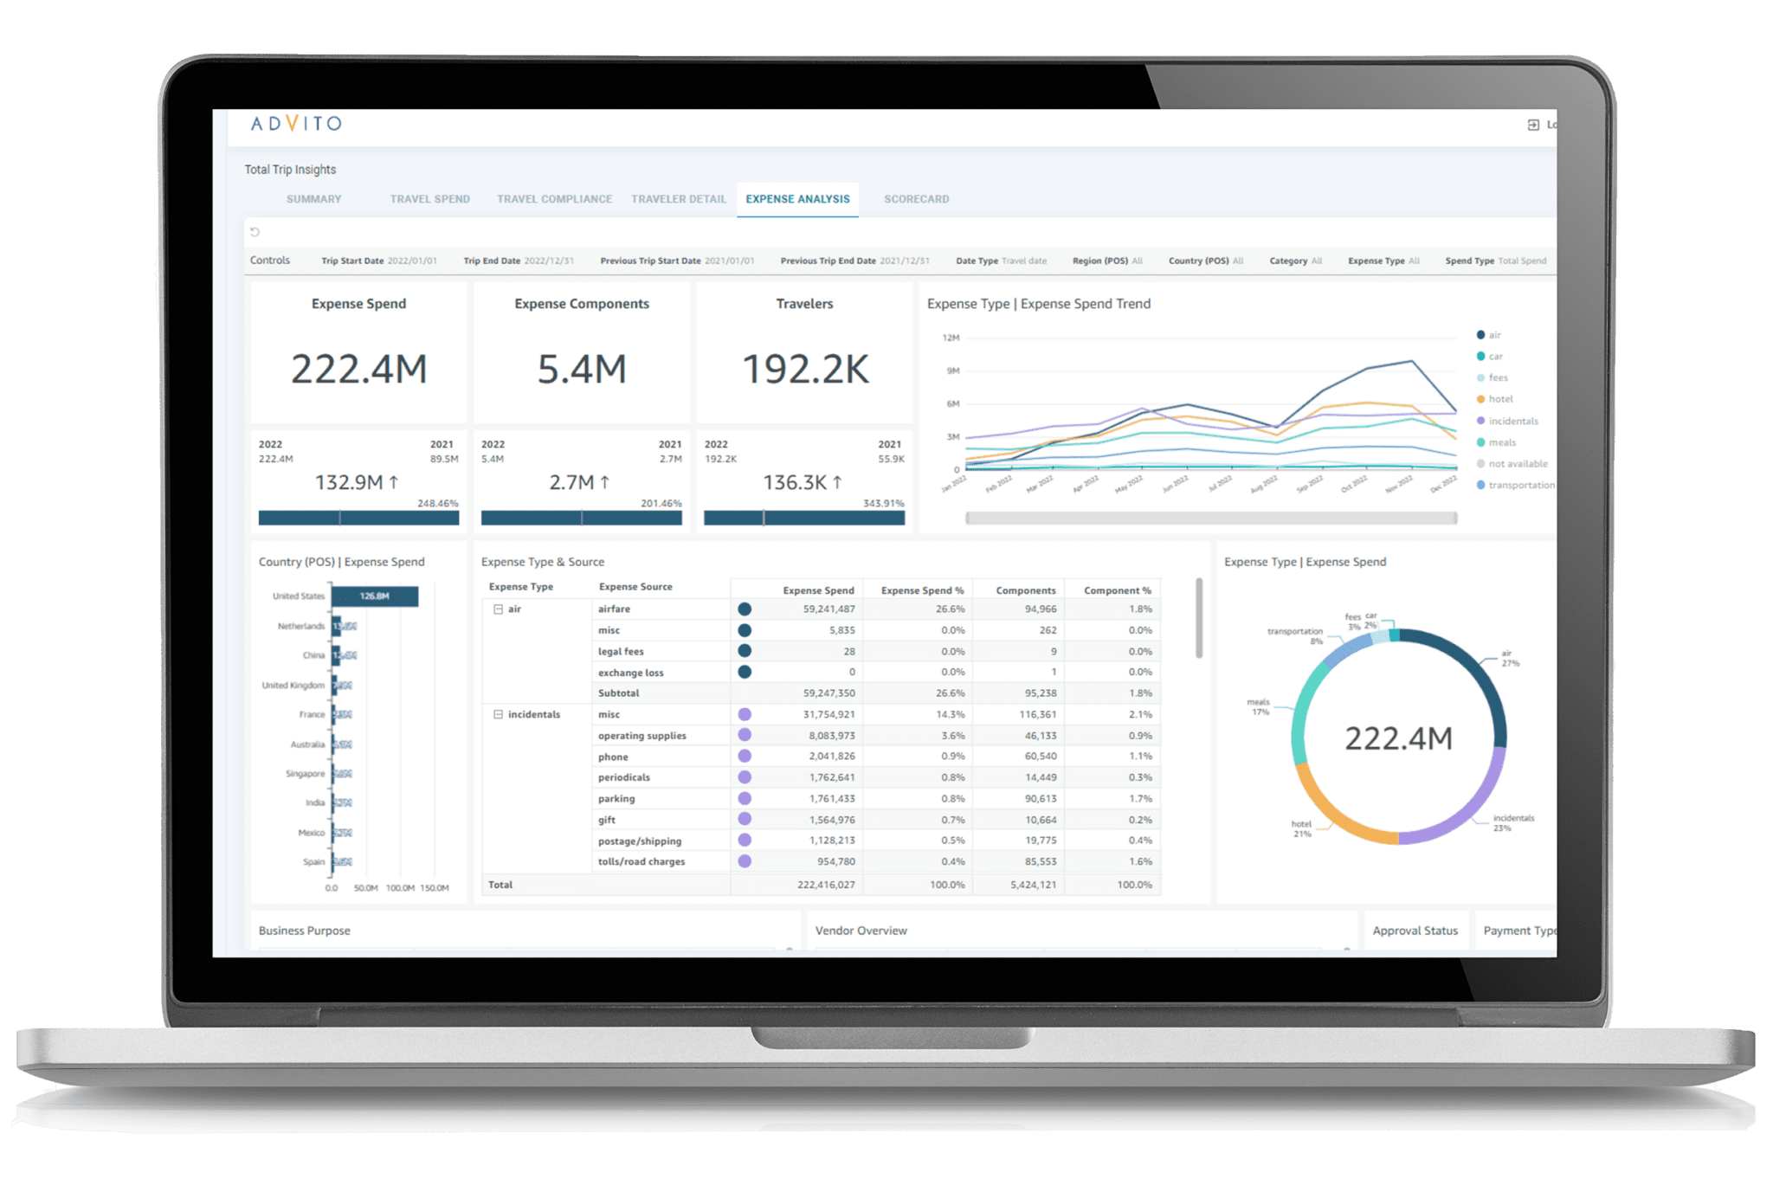Screen dimensions: 1773x1179
Task: Collapse the incidentals expense type row
Action: (498, 715)
